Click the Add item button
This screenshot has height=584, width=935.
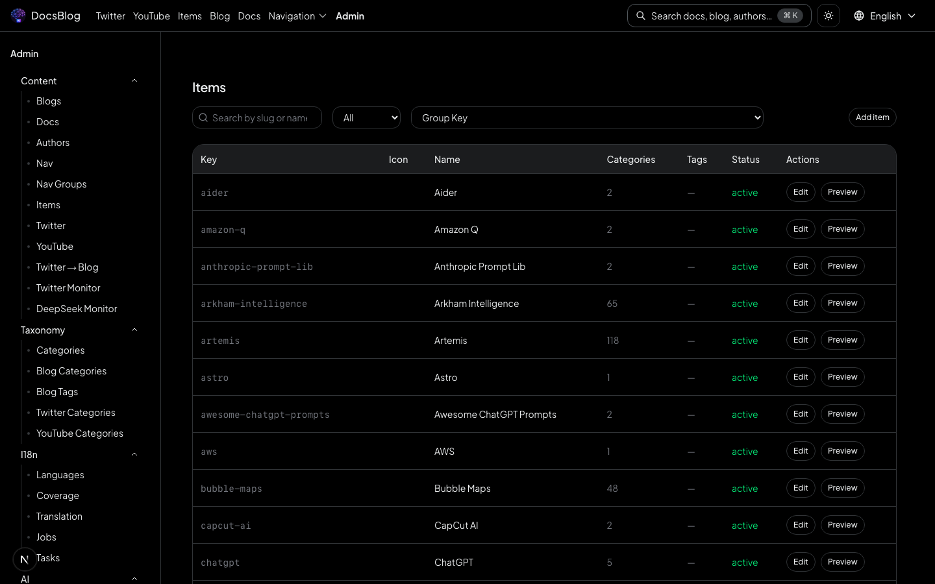872,117
